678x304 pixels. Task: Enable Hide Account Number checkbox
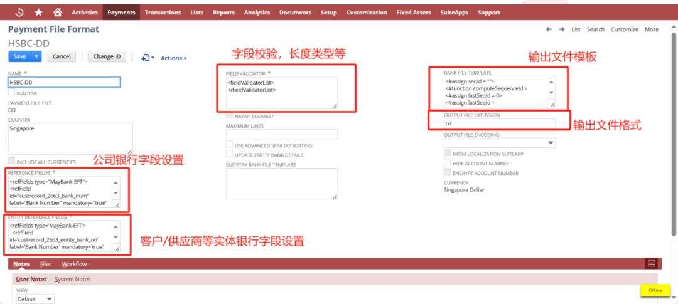pos(447,163)
